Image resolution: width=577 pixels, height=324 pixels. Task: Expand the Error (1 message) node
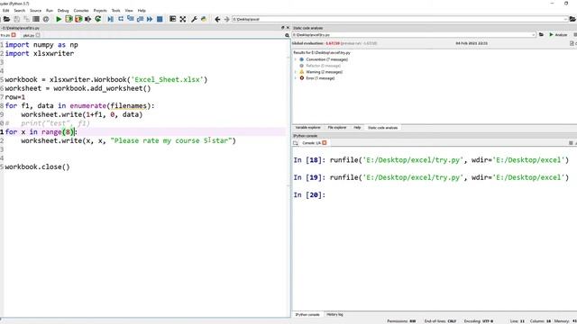(296, 78)
